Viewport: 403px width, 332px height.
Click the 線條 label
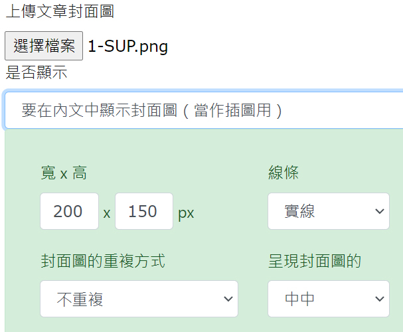tap(283, 173)
